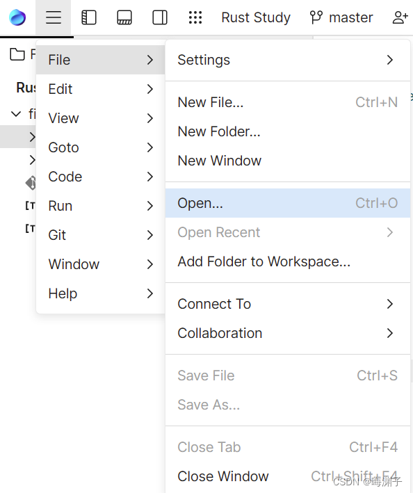Image resolution: width=413 pixels, height=493 pixels.
Task: Select Open... in the File menu
Action: 288,203
